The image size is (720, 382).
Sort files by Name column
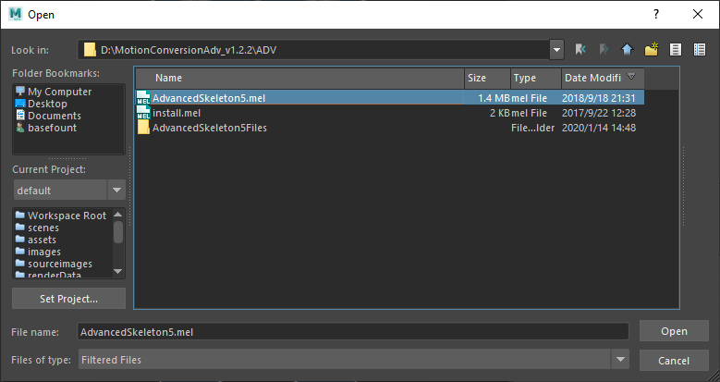299,78
